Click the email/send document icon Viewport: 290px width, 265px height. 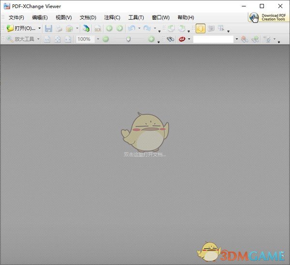point(69,28)
